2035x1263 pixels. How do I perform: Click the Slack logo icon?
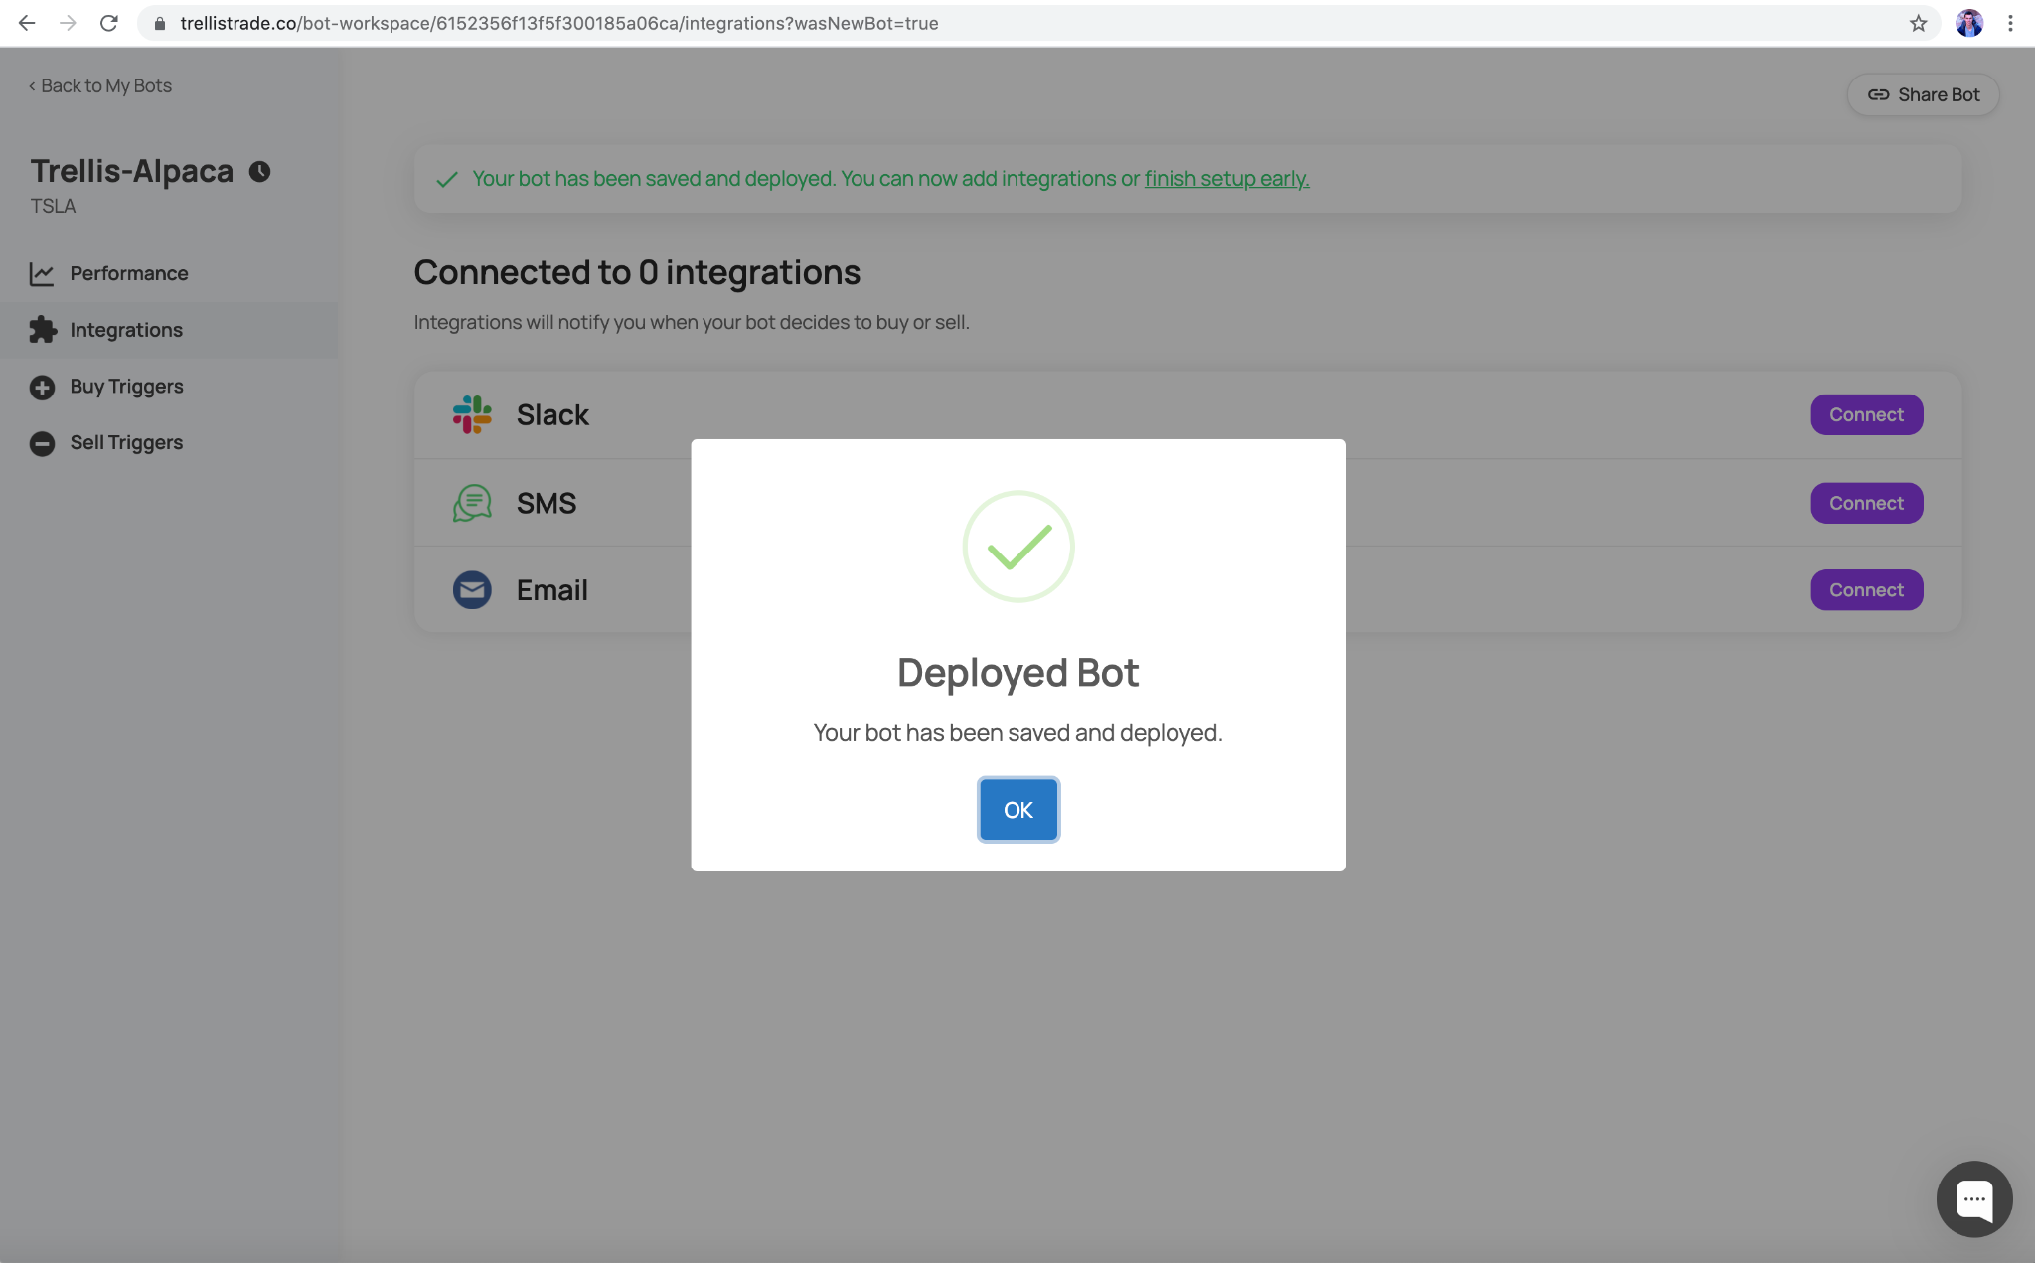(472, 414)
